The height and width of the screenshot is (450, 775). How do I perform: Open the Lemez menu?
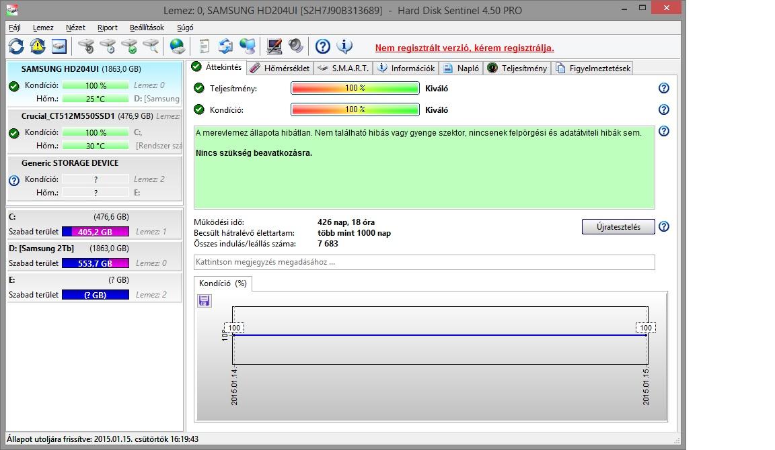(43, 28)
